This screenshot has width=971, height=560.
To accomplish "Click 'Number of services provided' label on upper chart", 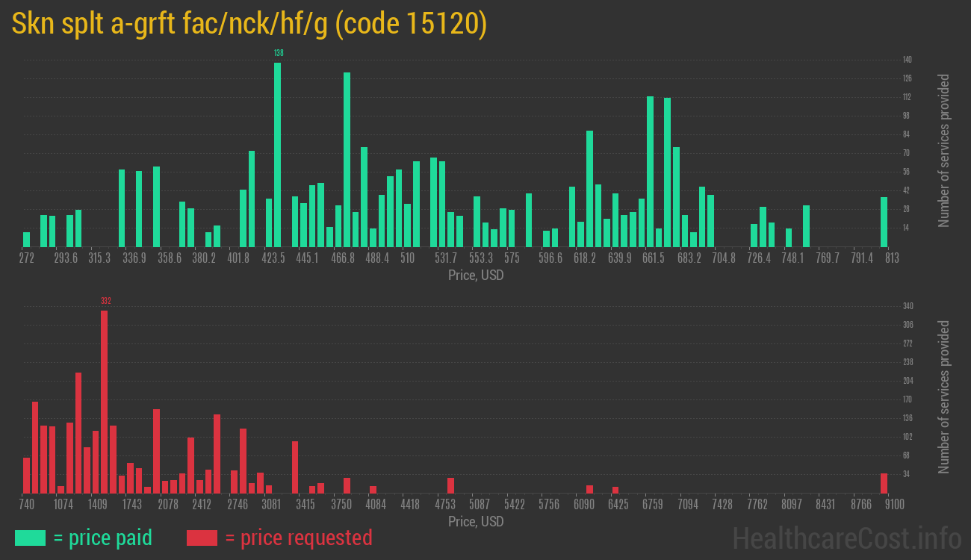I will tap(945, 149).
